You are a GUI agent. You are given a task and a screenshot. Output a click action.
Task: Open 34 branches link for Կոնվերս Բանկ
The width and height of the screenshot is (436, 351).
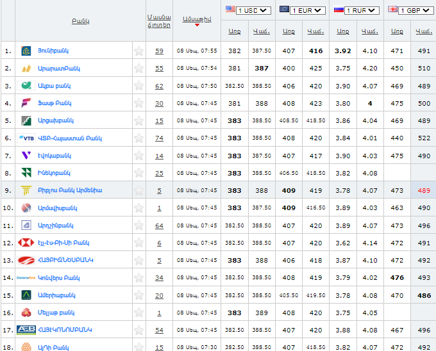159,278
